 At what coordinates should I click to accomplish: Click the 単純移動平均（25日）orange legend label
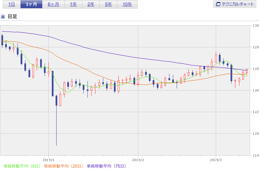click(63, 166)
